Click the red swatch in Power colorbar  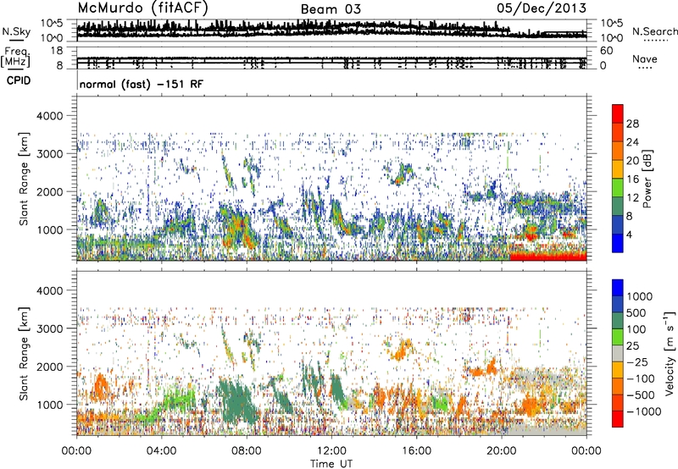tap(618, 112)
